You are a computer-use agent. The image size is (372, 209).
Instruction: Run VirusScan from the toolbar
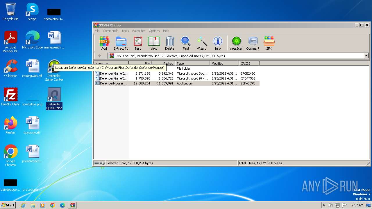pos(236,43)
